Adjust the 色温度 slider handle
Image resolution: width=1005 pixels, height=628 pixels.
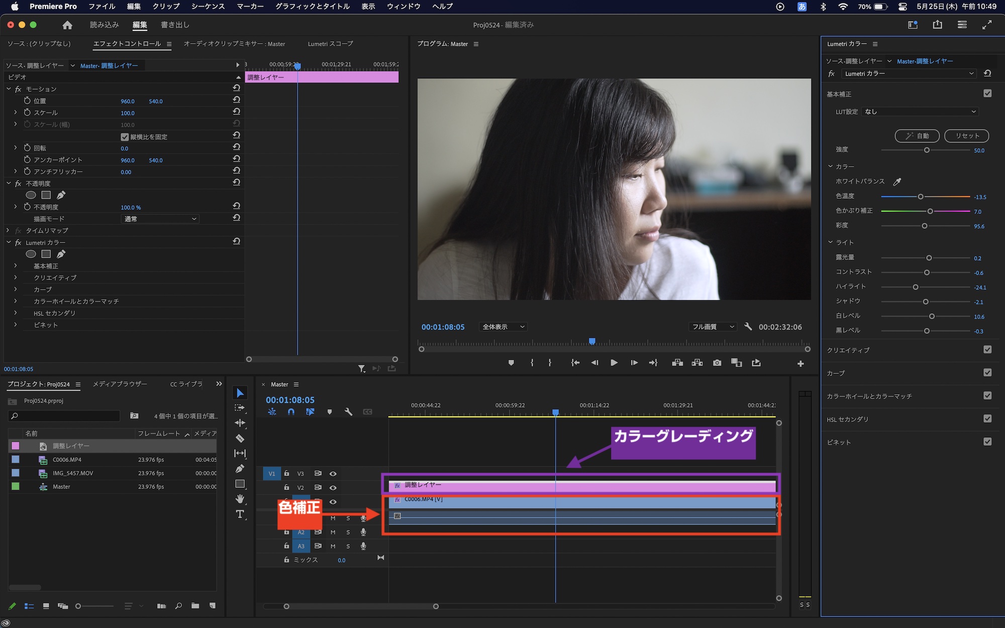pos(921,197)
